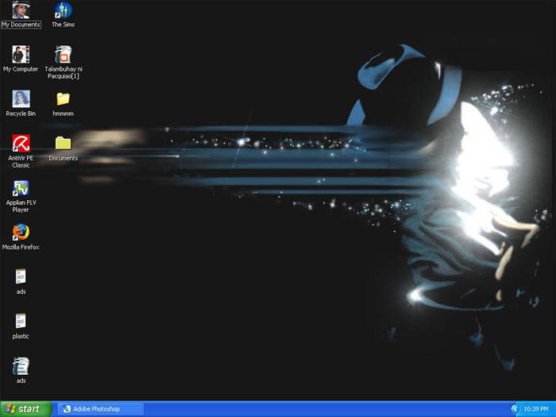The width and height of the screenshot is (556, 417).
Task: Click the 10:39 PM taskbar clock
Action: click(536, 409)
